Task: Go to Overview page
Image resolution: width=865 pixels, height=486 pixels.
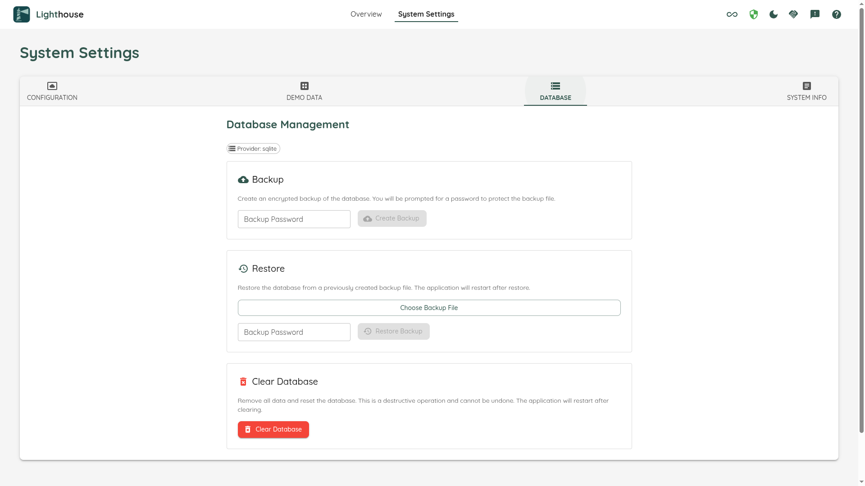Action: pyautogui.click(x=366, y=14)
